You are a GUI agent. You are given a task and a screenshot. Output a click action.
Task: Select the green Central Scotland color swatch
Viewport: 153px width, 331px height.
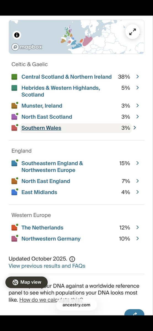pyautogui.click(x=14, y=77)
